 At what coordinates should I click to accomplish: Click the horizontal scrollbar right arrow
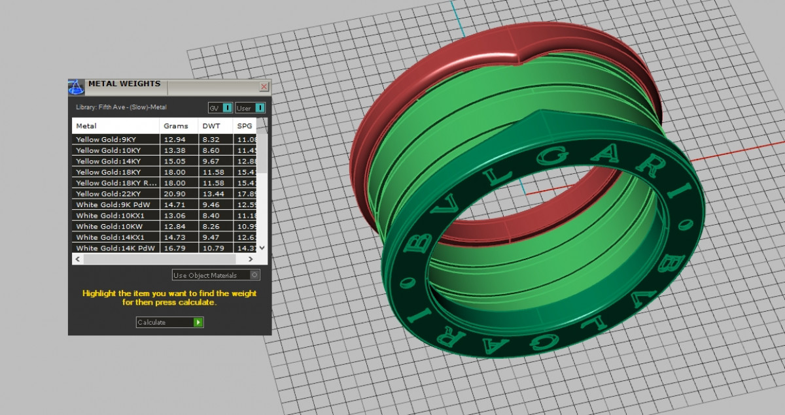click(x=252, y=259)
